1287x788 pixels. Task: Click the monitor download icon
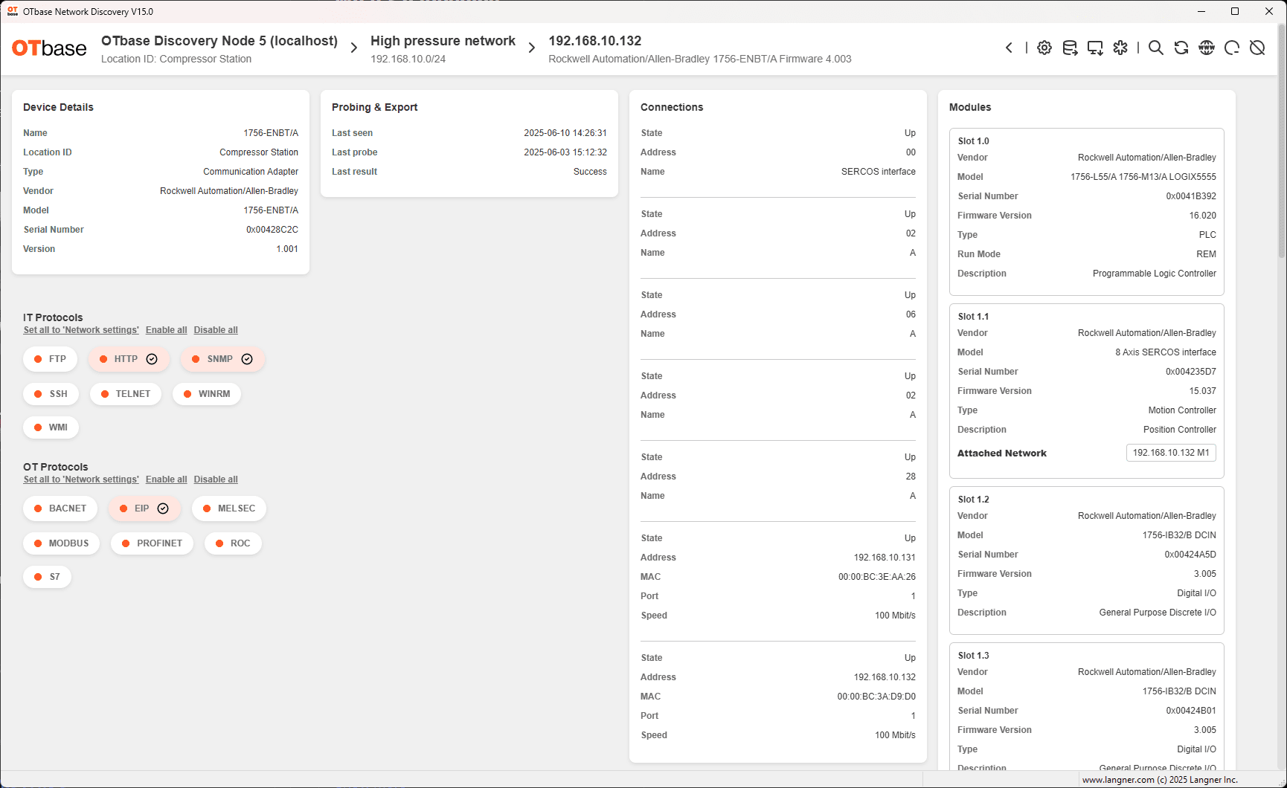coord(1095,48)
